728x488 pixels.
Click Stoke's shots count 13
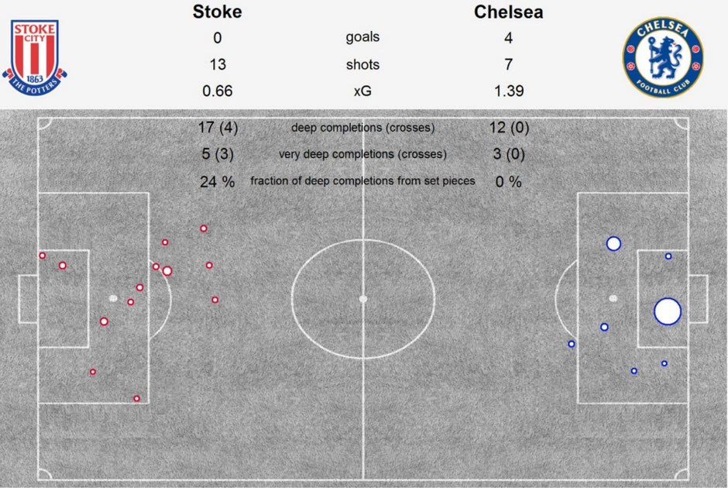coord(217,64)
